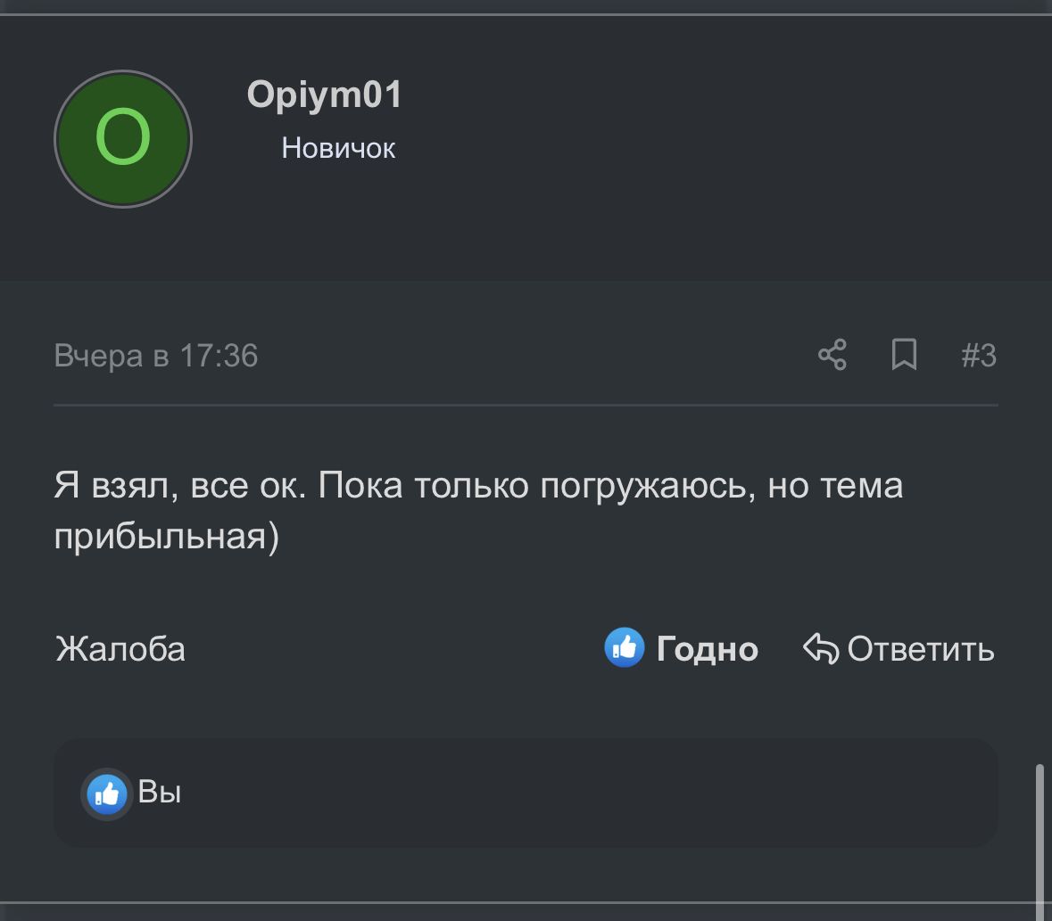Click the vertical scrollbar thumb at right
Image resolution: width=1052 pixels, height=921 pixels.
(x=1039, y=838)
